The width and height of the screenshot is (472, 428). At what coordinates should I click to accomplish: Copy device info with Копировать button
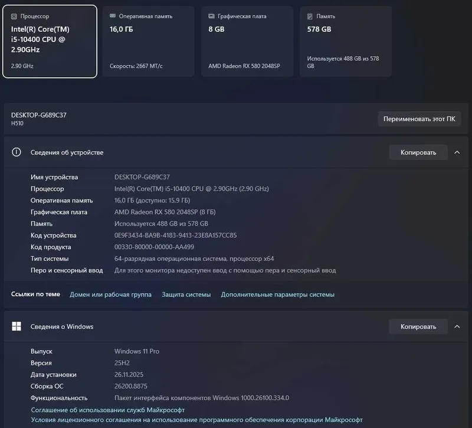418,152
